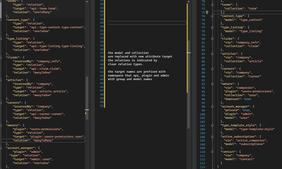The width and height of the screenshot is (282, 169).
Task: Click "target": "api::article.article" line
Action: point(40,92)
